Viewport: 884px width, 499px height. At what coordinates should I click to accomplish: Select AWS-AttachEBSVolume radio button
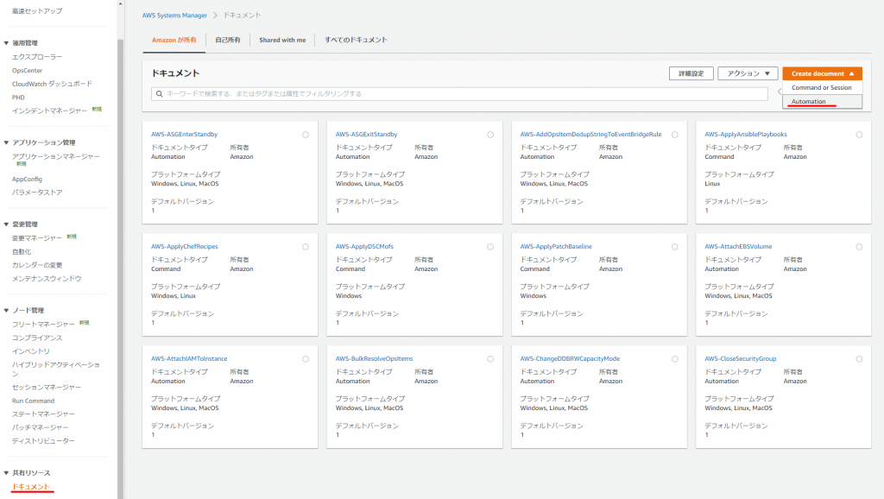[x=859, y=247]
